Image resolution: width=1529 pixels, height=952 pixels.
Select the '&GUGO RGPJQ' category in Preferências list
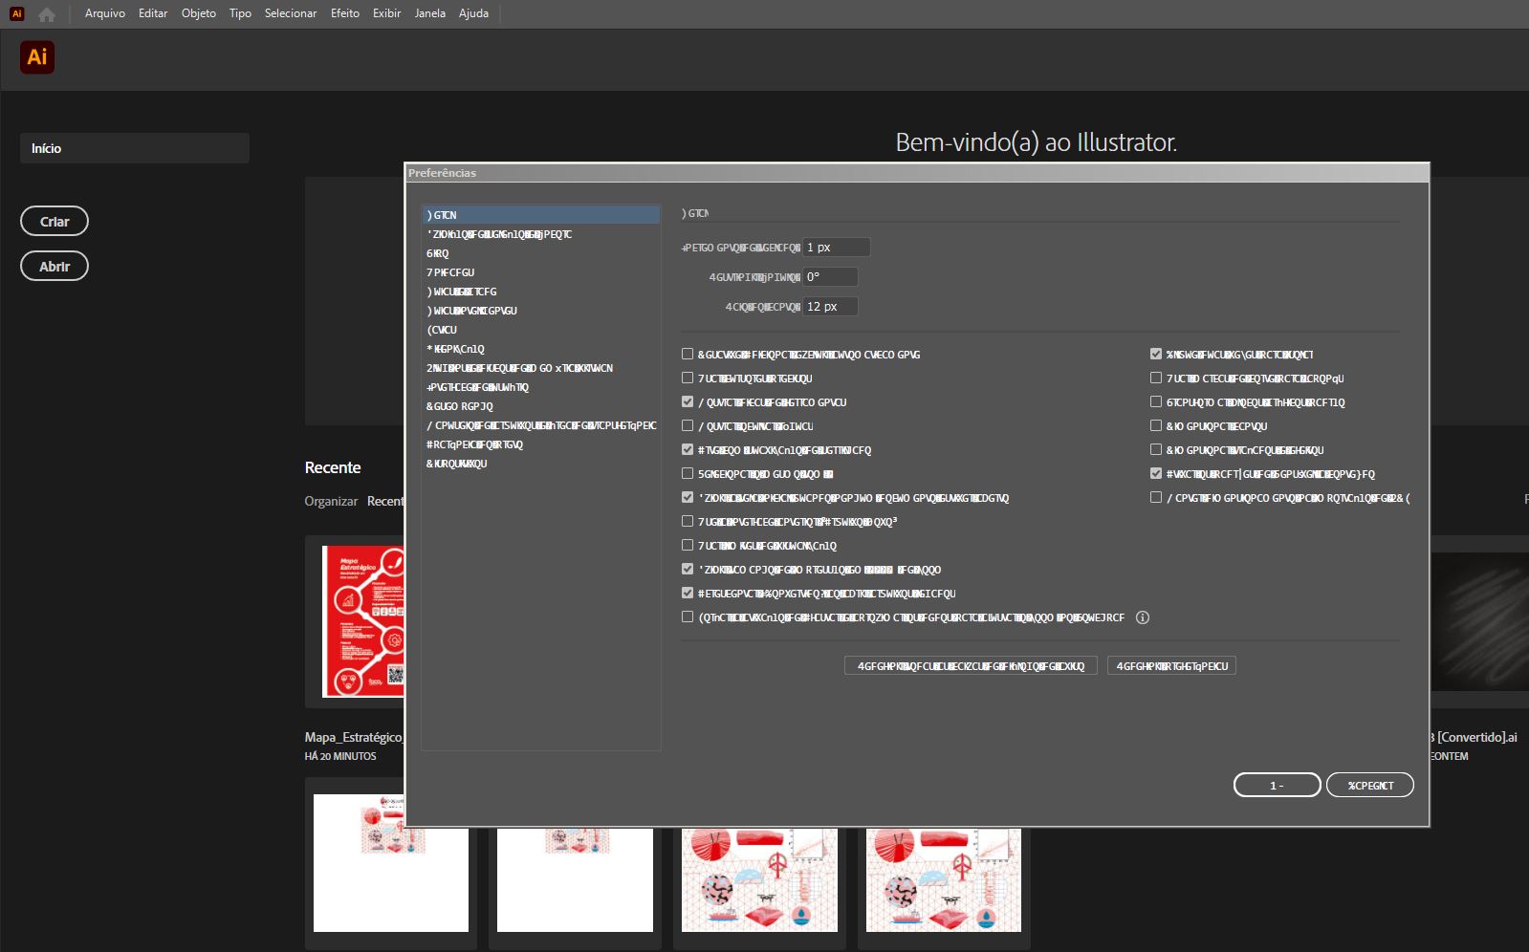click(541, 406)
